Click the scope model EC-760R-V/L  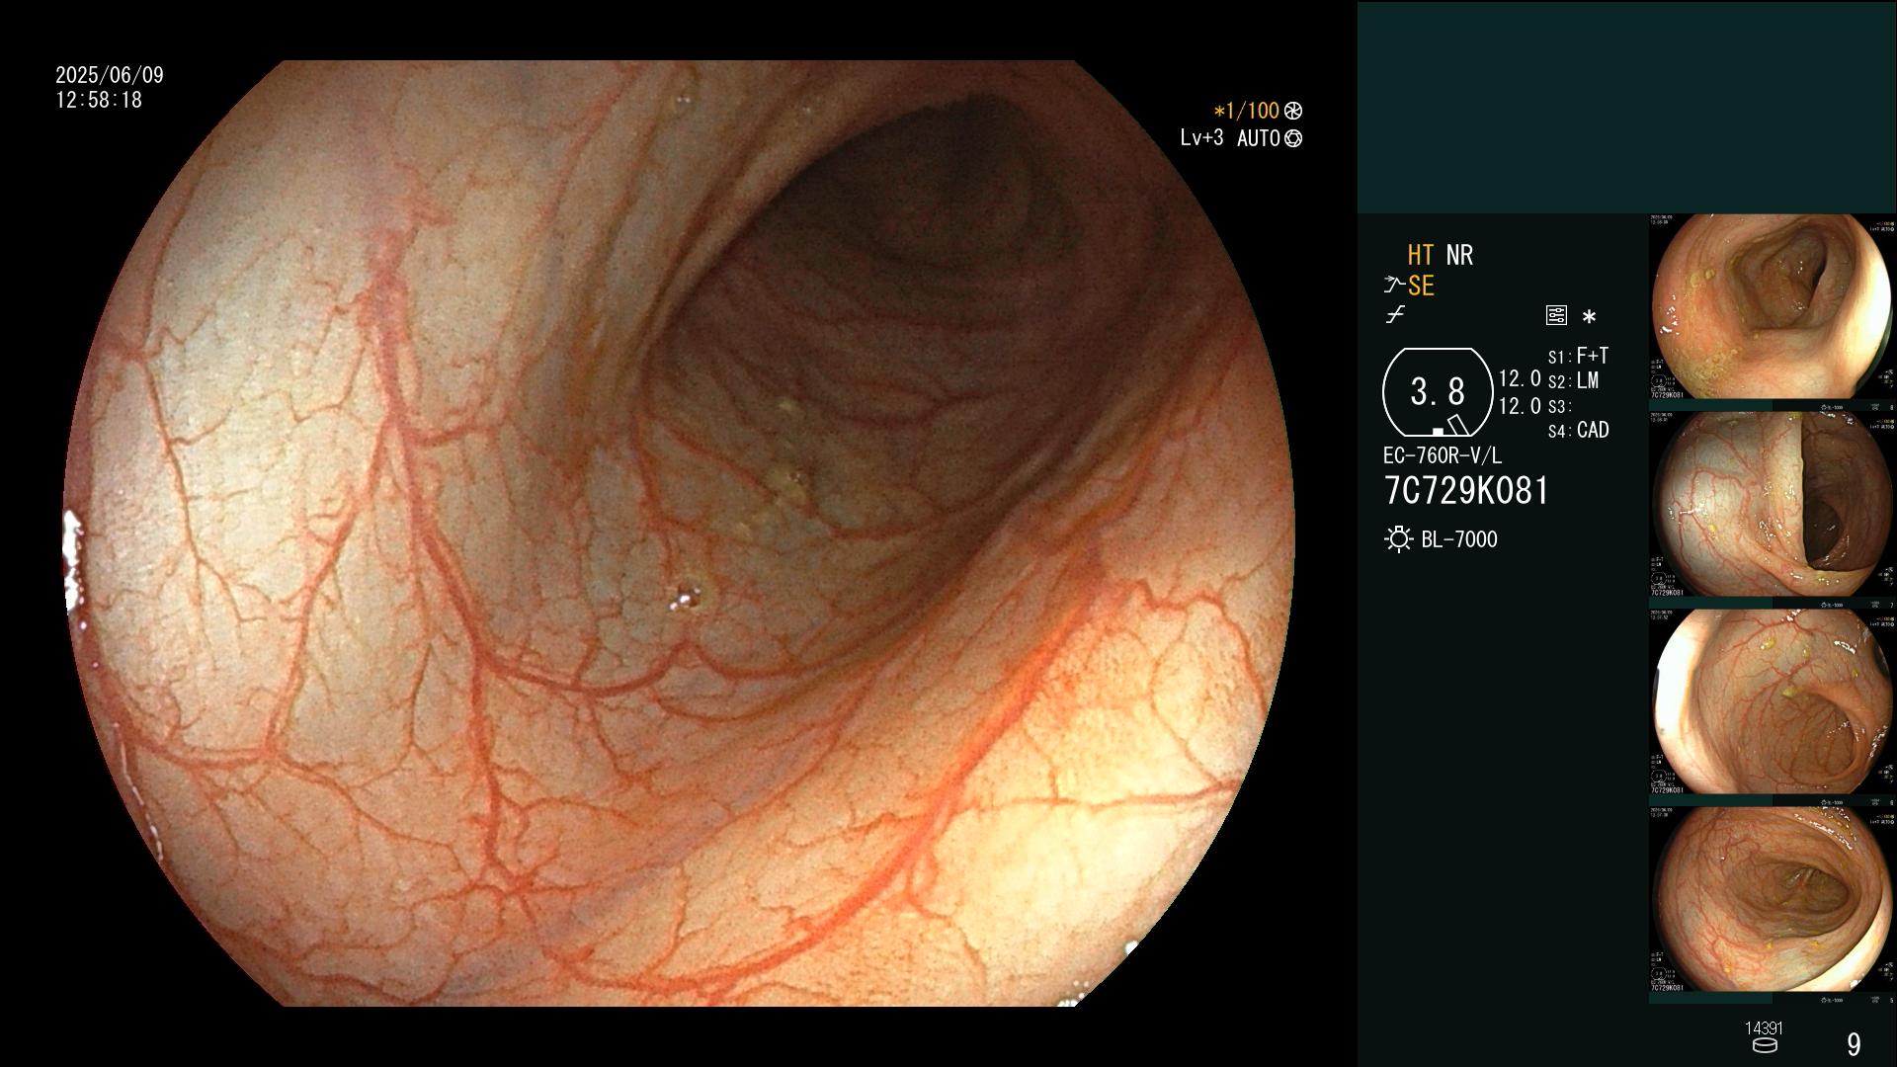(x=1443, y=455)
